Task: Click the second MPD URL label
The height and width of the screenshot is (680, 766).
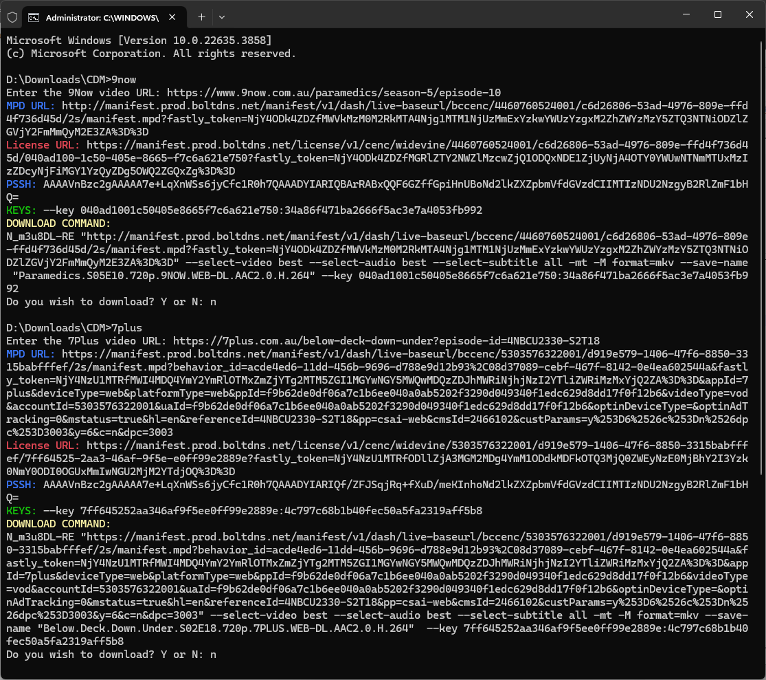Action: pyautogui.click(x=31, y=354)
